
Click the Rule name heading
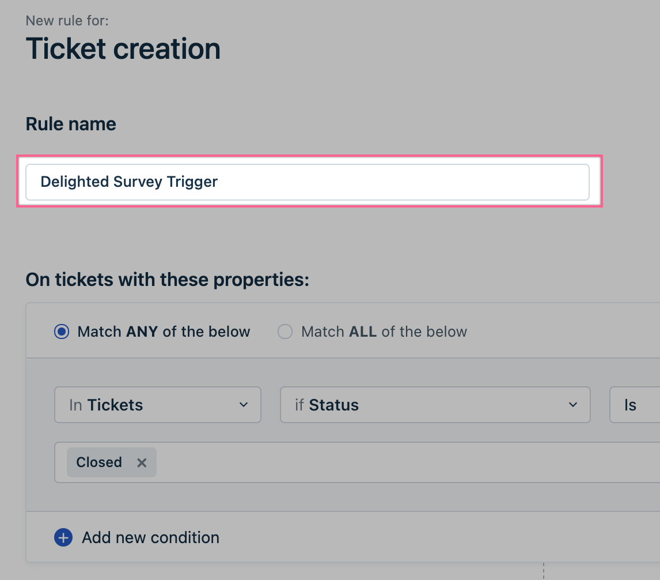click(x=71, y=124)
